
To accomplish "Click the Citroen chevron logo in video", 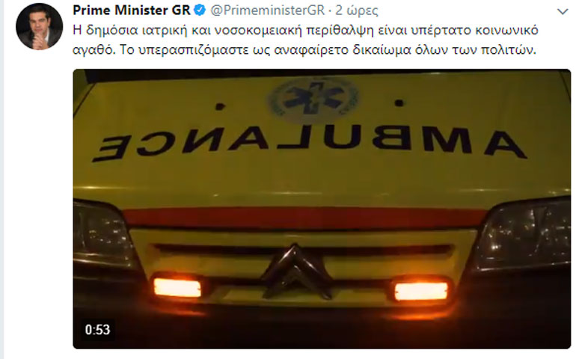I will tap(296, 271).
